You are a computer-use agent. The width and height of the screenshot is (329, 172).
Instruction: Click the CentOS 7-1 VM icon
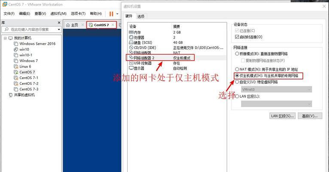[x=16, y=78]
